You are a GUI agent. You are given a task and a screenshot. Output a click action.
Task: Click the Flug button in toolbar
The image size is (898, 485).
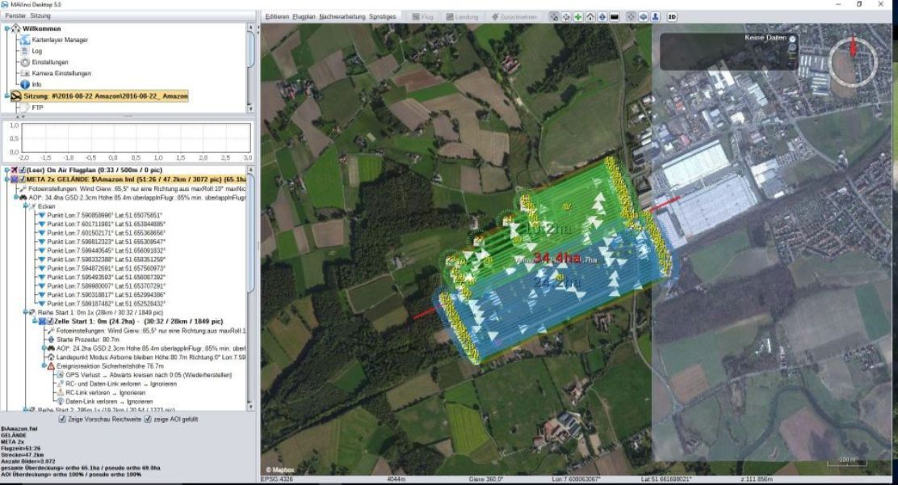(422, 15)
